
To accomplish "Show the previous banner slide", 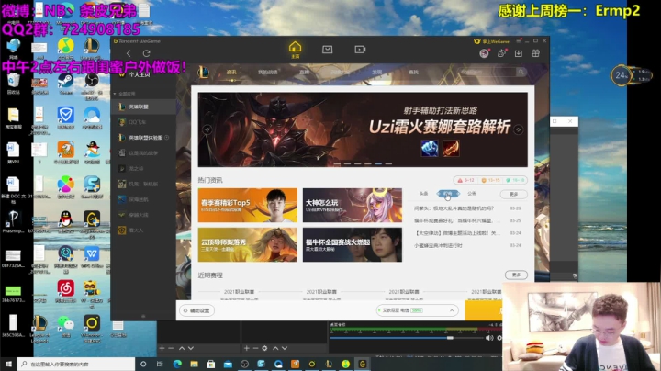I will click(207, 129).
